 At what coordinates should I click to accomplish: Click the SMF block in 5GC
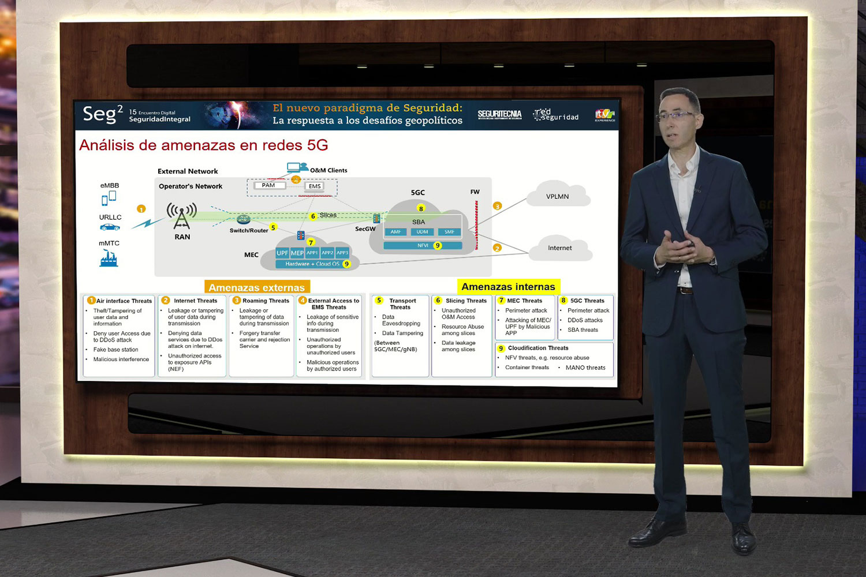pos(449,232)
